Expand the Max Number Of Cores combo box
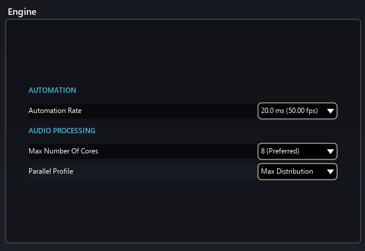365x251 pixels. 297,151
